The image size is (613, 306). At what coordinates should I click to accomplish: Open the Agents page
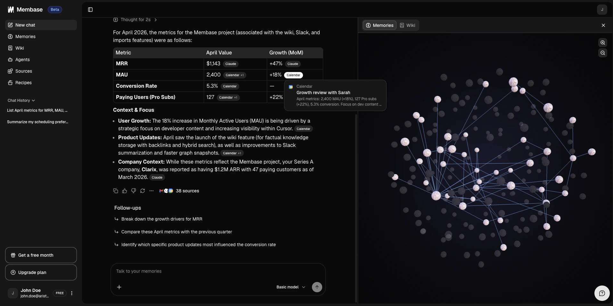coord(41,60)
